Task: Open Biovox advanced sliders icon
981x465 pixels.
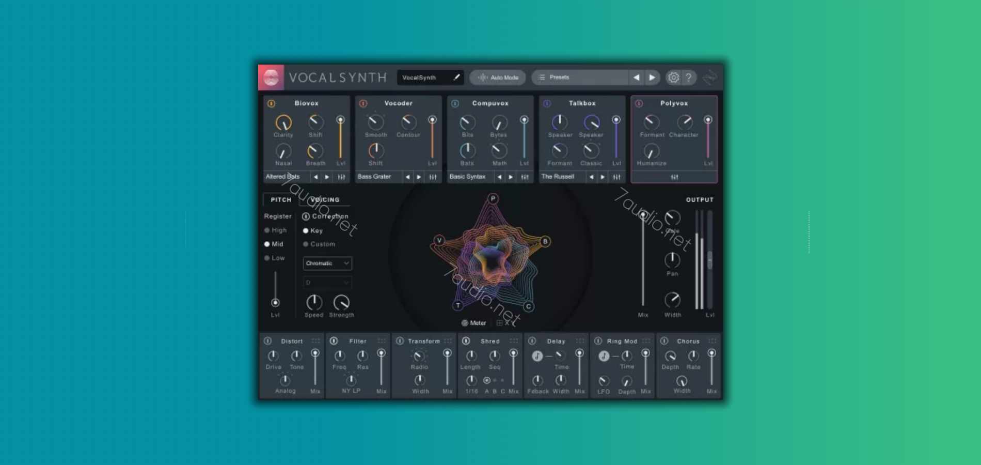Action: tap(341, 177)
